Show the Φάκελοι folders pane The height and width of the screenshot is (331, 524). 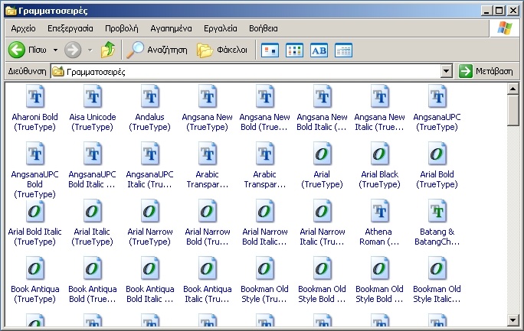(222, 50)
